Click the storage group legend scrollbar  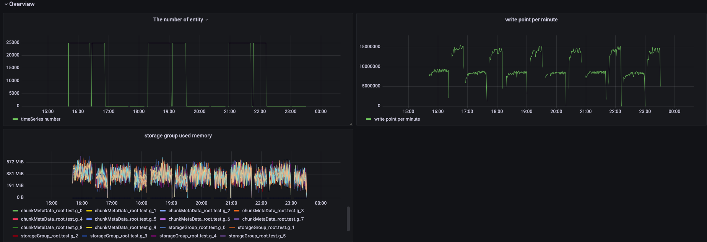click(348, 219)
